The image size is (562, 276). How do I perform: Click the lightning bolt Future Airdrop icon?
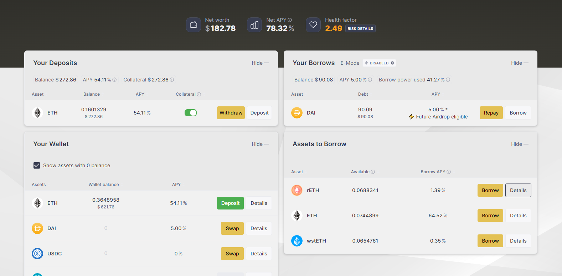411,117
